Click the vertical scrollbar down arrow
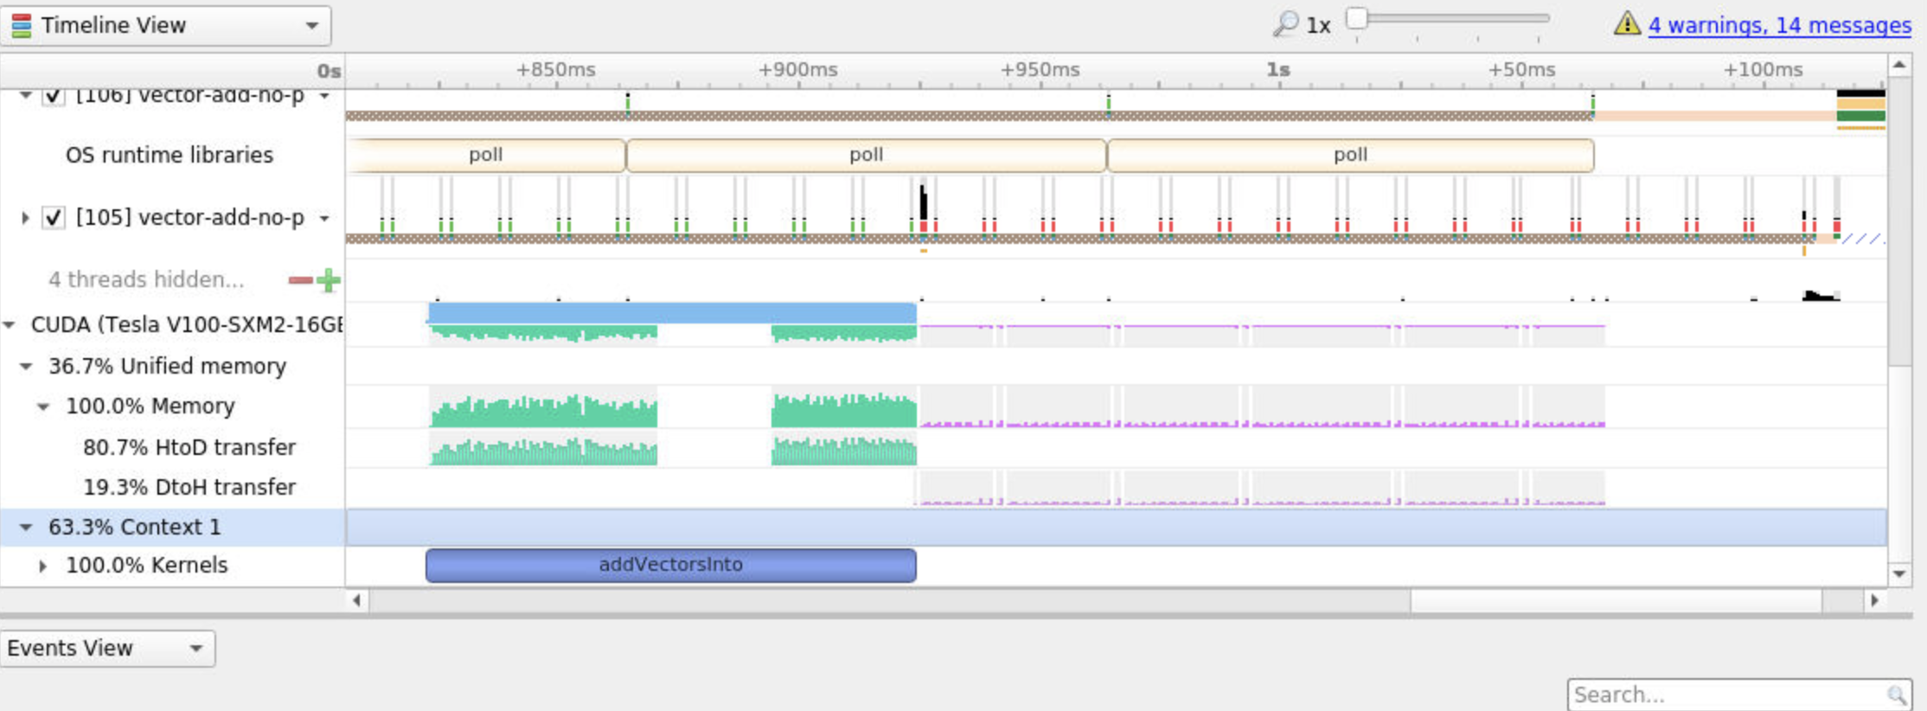This screenshot has width=1927, height=711. (1899, 573)
